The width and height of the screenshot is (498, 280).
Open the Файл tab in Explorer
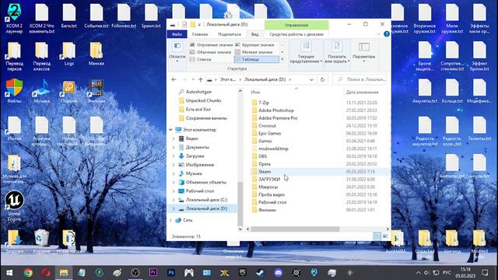click(x=177, y=34)
